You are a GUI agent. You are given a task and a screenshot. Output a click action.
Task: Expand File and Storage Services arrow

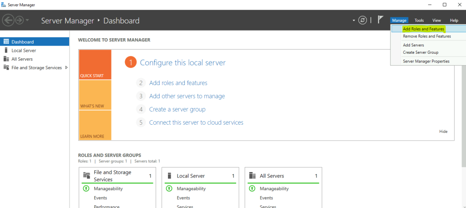click(66, 67)
